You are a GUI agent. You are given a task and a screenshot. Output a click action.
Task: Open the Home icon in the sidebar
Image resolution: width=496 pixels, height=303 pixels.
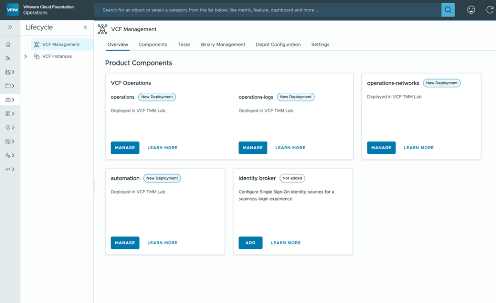(x=8, y=44)
